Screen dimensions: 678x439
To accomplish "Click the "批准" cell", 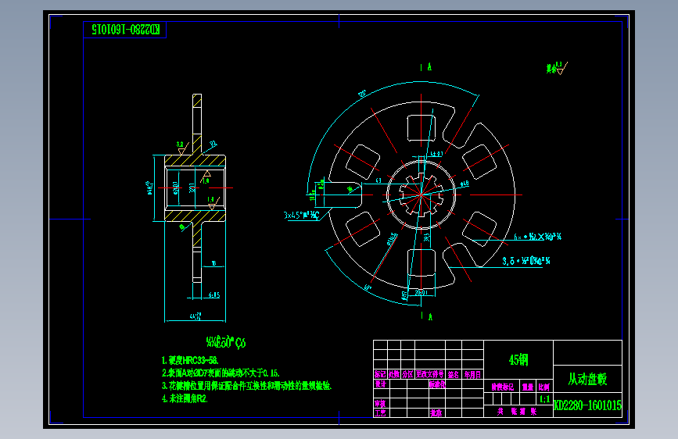I will click(x=436, y=413).
